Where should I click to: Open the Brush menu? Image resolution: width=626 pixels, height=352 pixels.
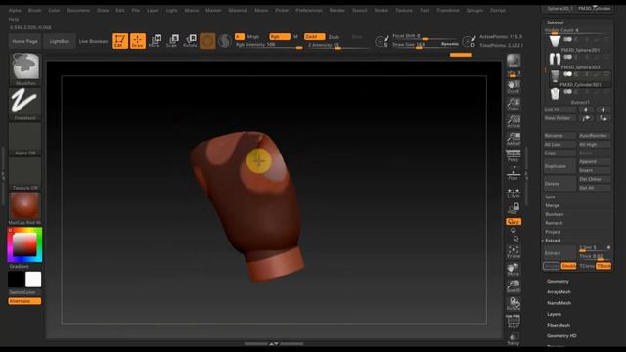35,11
